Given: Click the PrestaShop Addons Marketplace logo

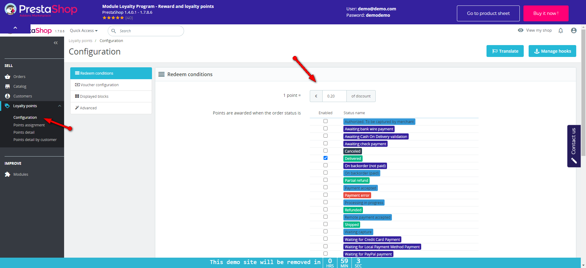Looking at the screenshot, I should point(41,10).
